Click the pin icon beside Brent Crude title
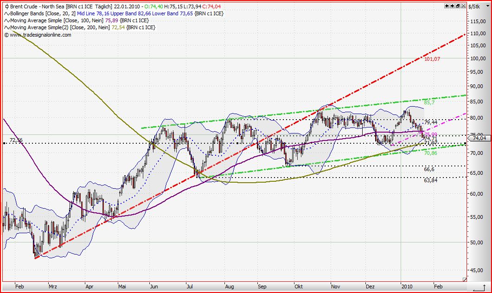 pyautogui.click(x=6, y=6)
